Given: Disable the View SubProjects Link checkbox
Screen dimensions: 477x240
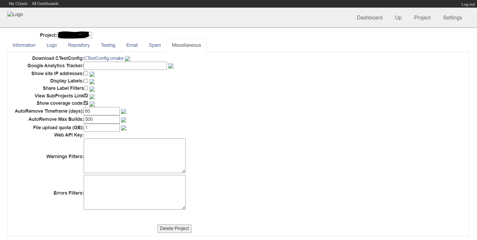Looking at the screenshot, I should point(86,96).
